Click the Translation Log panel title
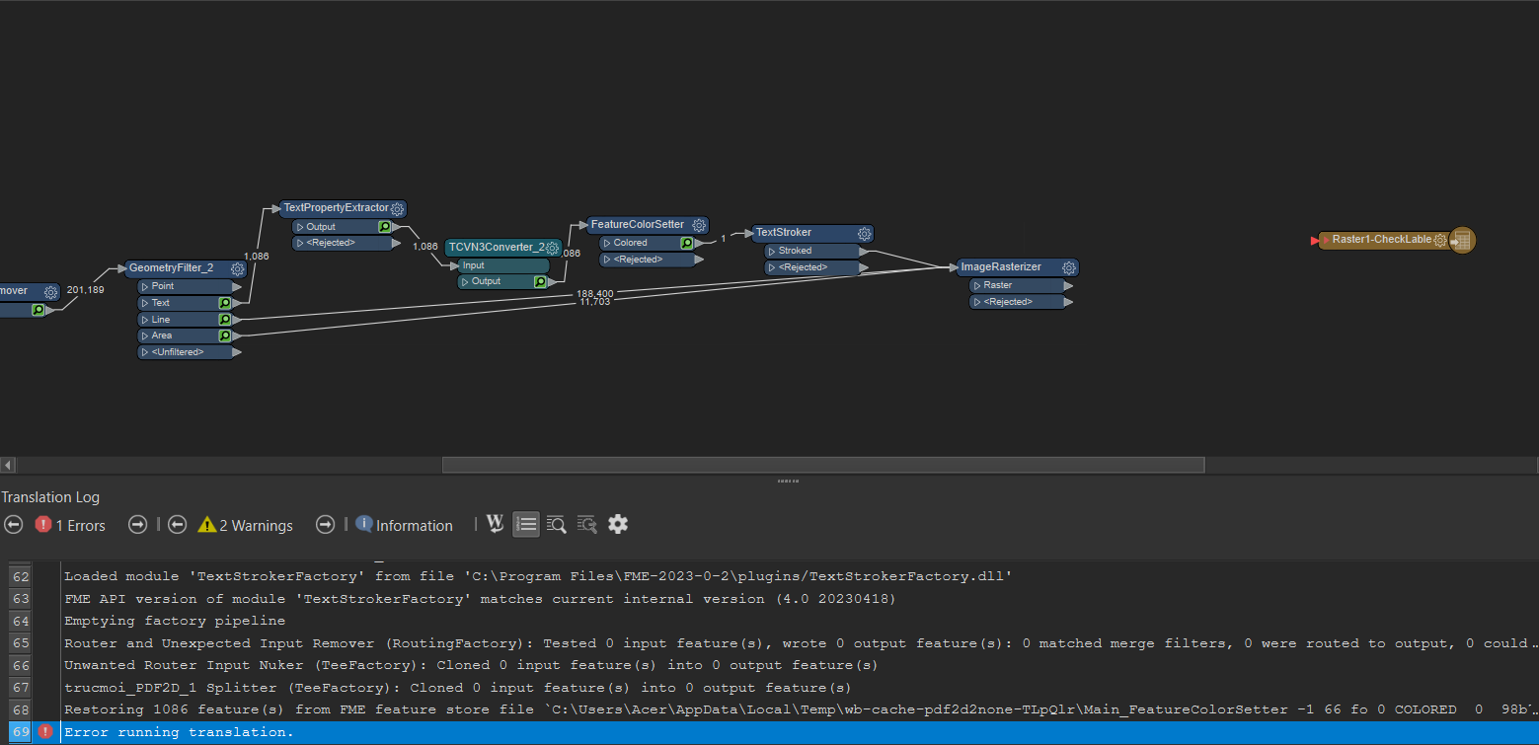Viewport: 1539px width, 745px height. pos(50,497)
